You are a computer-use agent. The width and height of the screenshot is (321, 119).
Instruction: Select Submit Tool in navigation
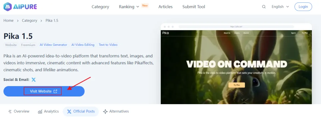coord(194,7)
